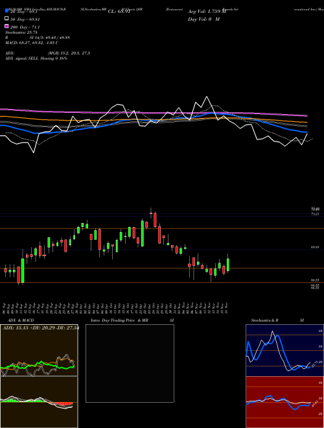This screenshot has height=428, width=324.
Task: Click the 'SI 14/3: 49.43 / 48.88' reading
Action: pos(50,38)
